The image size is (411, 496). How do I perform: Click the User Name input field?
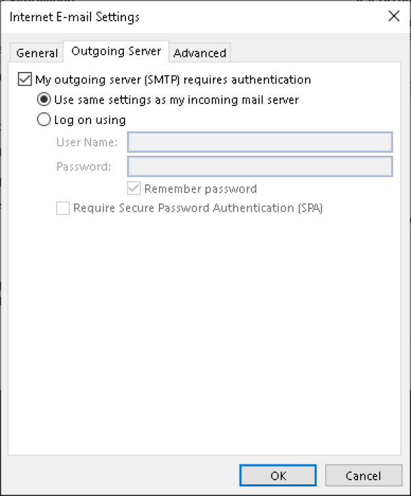260,142
